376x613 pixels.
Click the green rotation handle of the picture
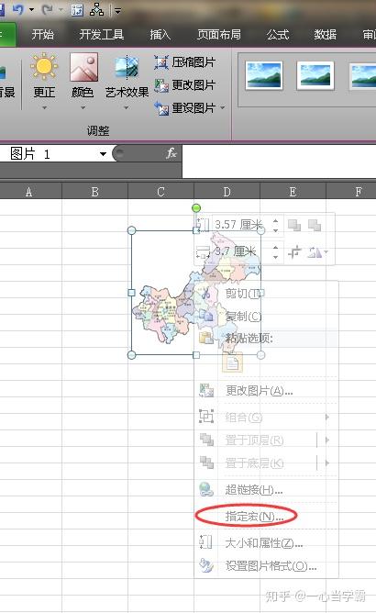pyautogui.click(x=196, y=207)
